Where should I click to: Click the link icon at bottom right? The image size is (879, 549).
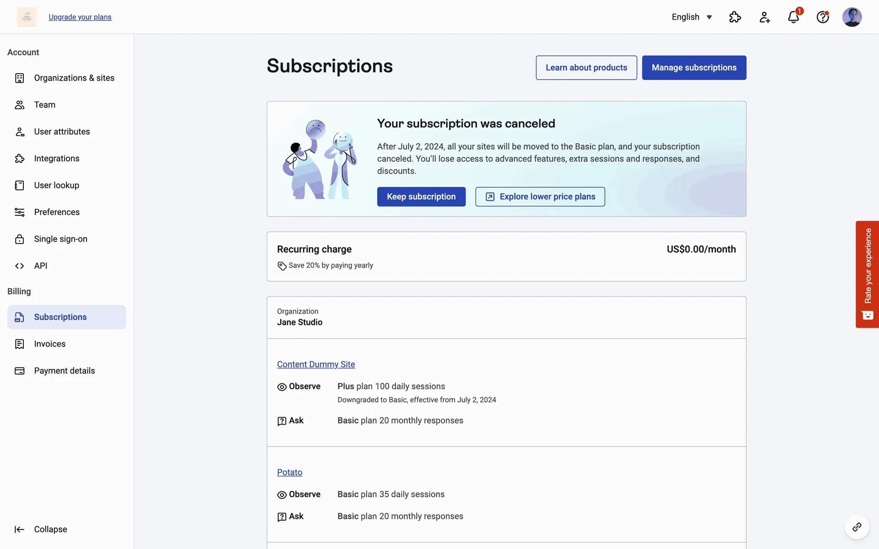click(857, 527)
